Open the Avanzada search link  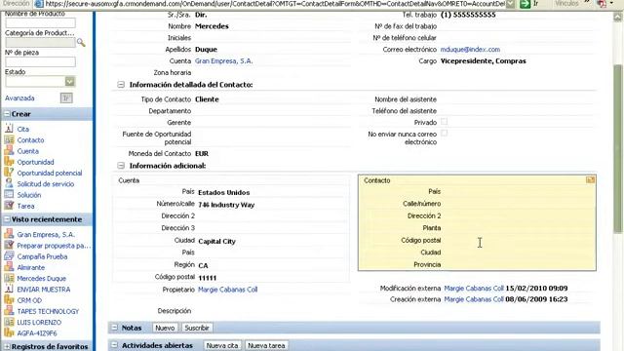click(19, 97)
